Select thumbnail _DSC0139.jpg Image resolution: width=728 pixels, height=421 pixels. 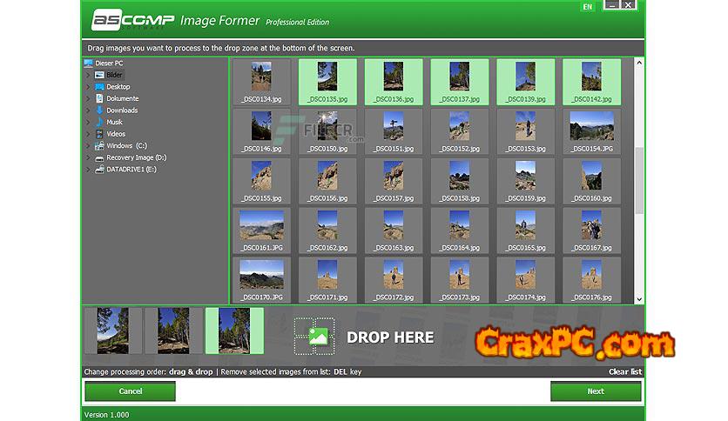[526, 82]
